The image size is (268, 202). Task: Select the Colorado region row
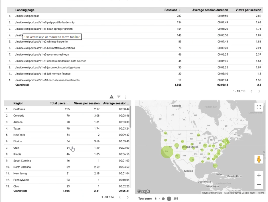(67, 116)
